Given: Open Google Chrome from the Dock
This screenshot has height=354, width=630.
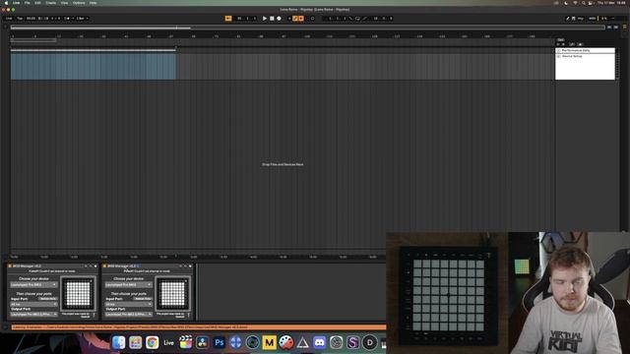Looking at the screenshot, I should point(153,342).
